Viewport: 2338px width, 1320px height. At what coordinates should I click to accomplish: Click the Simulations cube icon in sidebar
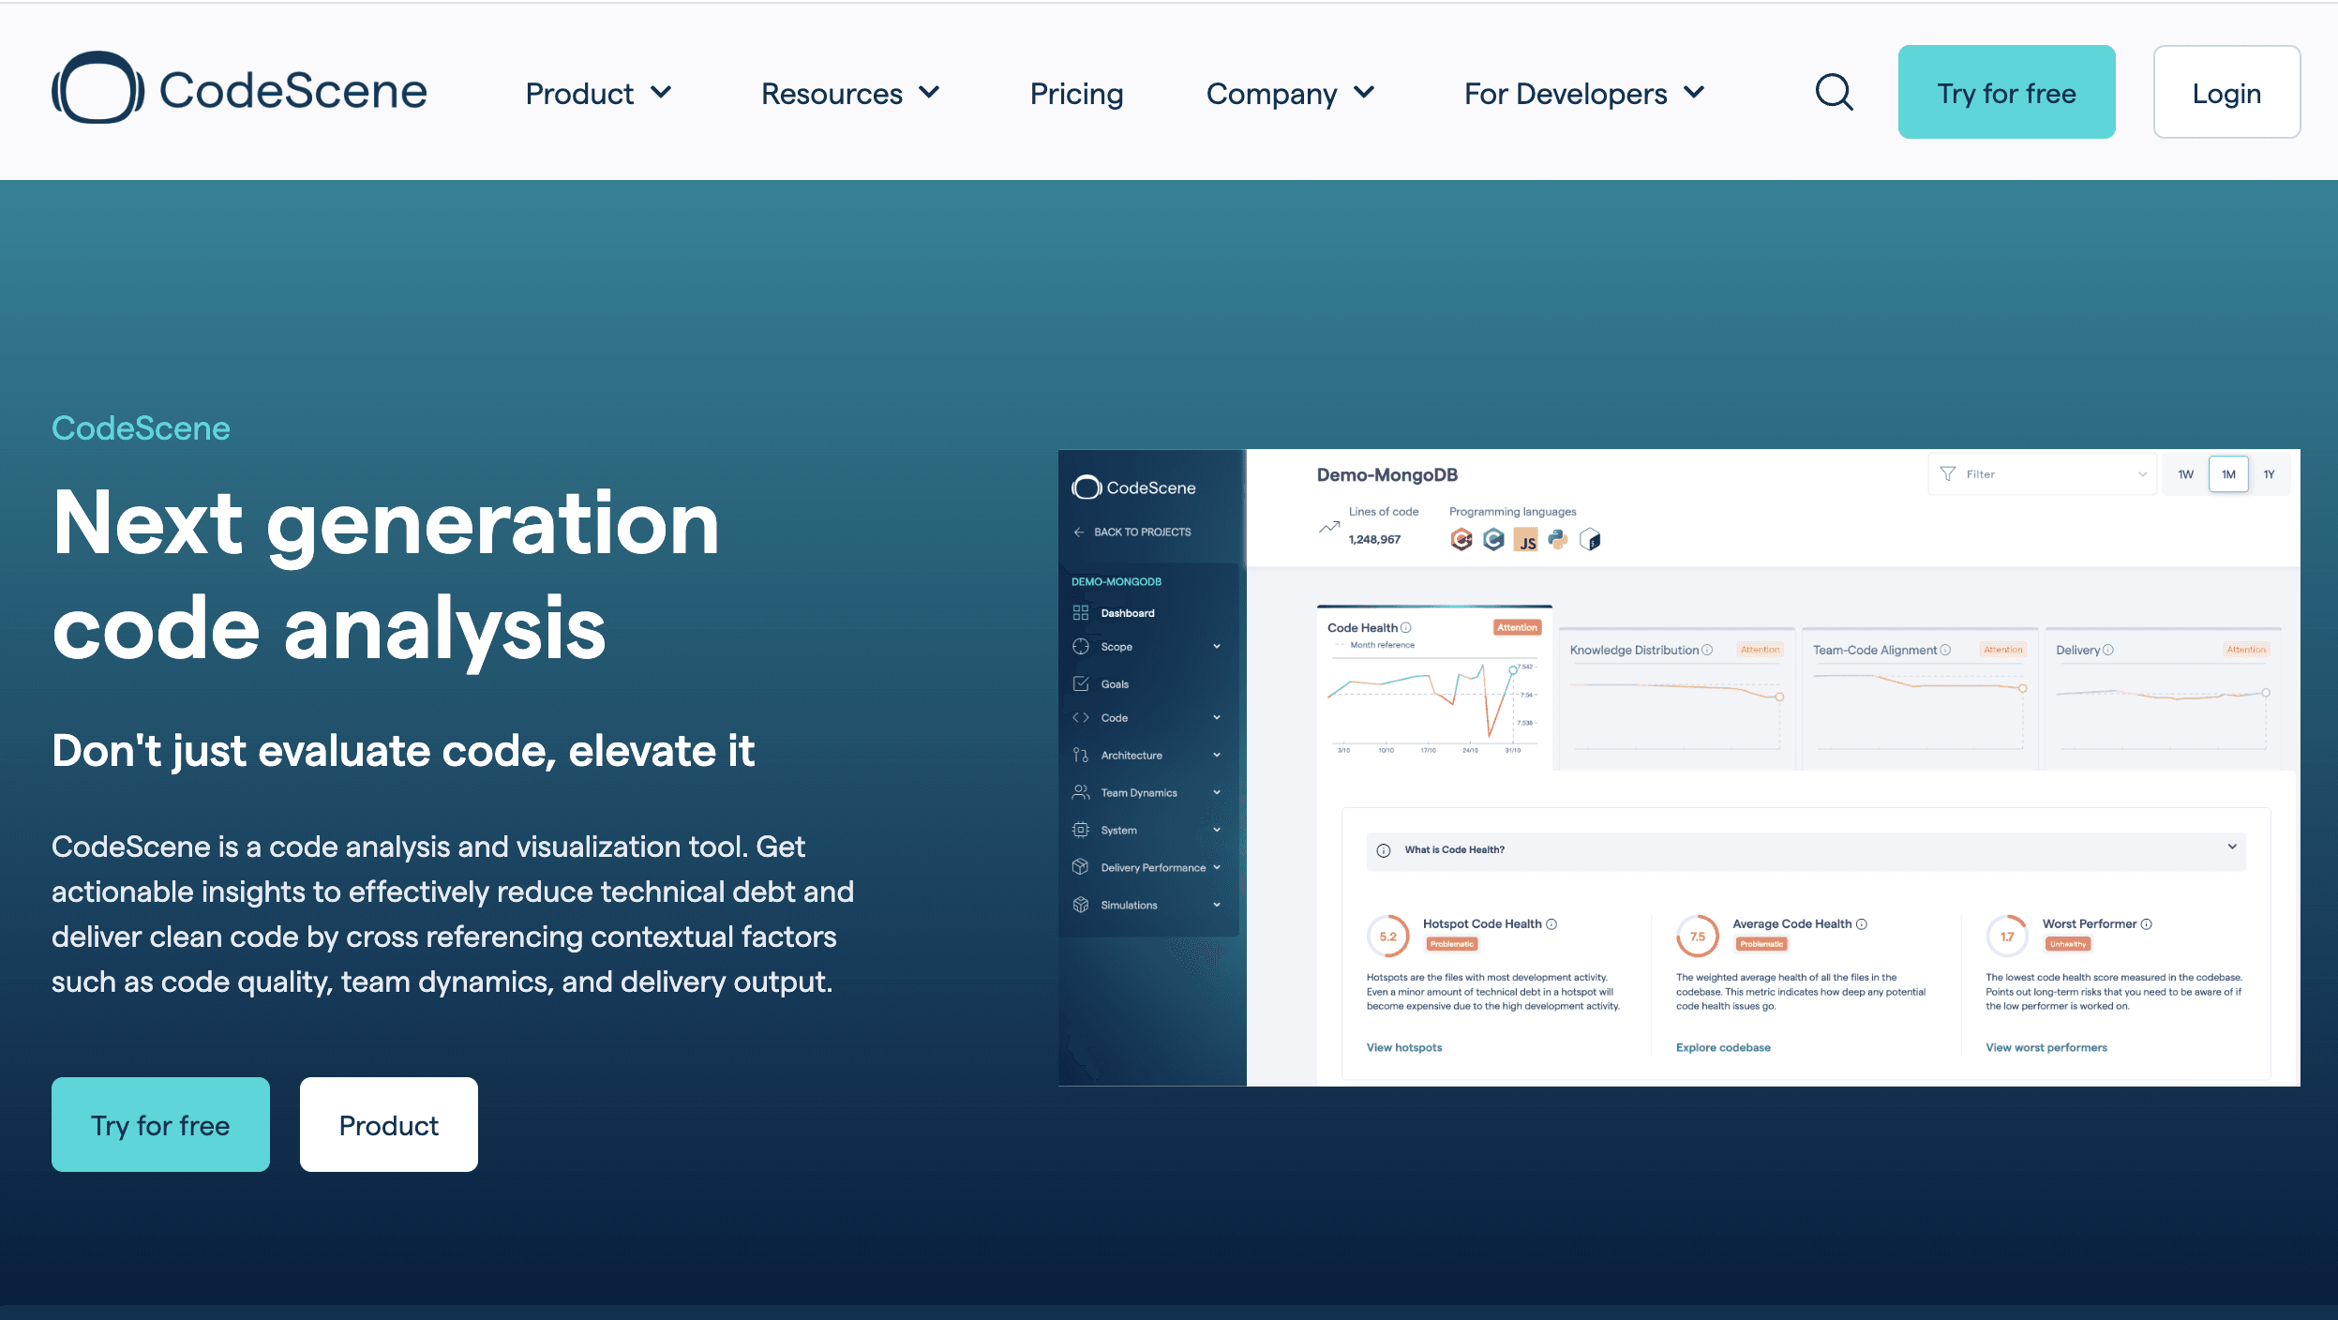tap(1081, 906)
